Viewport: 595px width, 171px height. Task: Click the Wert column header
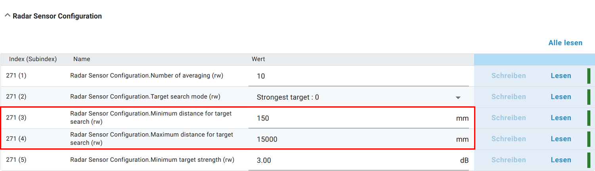(x=258, y=59)
